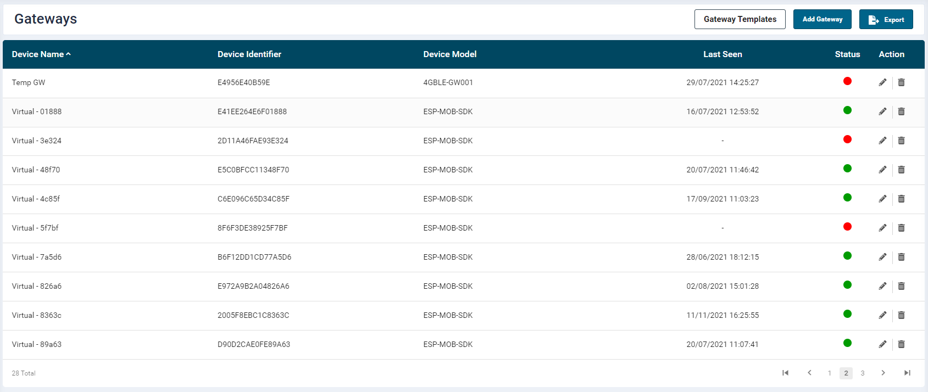928x392 pixels.
Task: Delete the Temp GW gateway
Action: (901, 82)
